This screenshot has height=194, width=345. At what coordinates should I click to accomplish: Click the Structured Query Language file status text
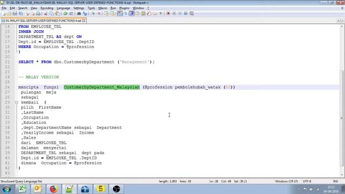21,182
